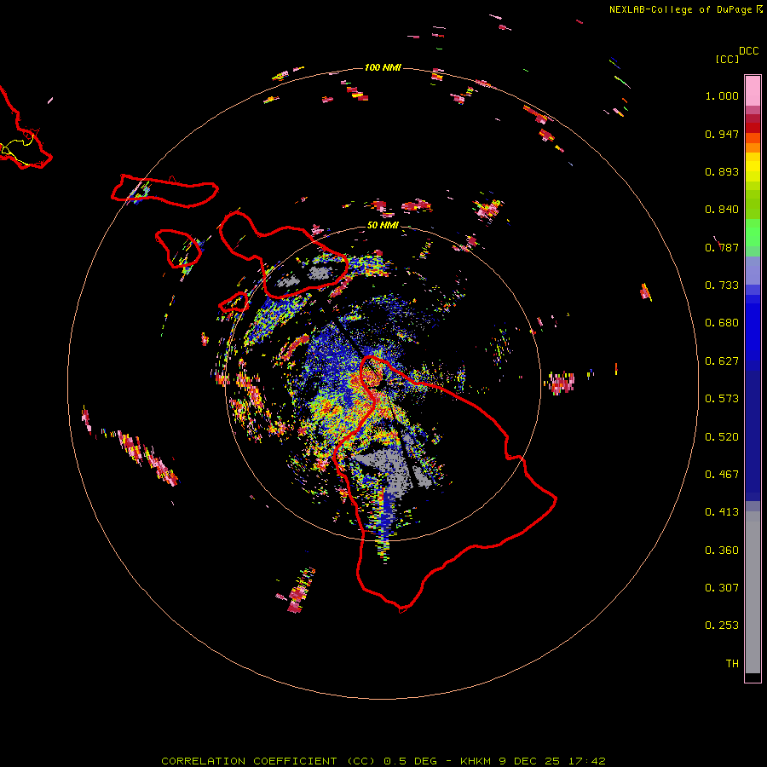767x767 pixels.
Task: Select the 0.573 scale value
Action: (722, 399)
